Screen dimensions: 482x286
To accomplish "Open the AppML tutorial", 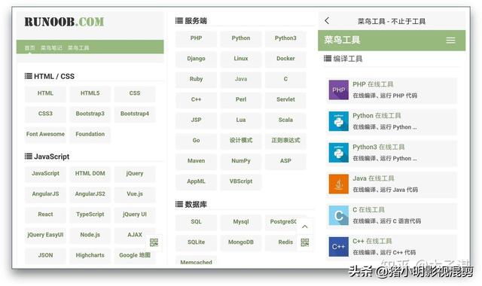I will (196, 181).
